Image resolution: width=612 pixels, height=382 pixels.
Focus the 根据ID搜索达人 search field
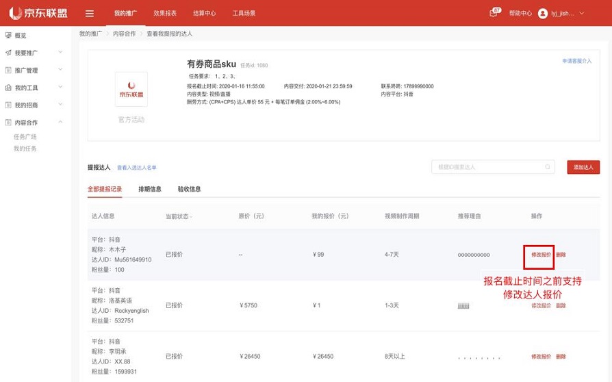click(x=493, y=167)
